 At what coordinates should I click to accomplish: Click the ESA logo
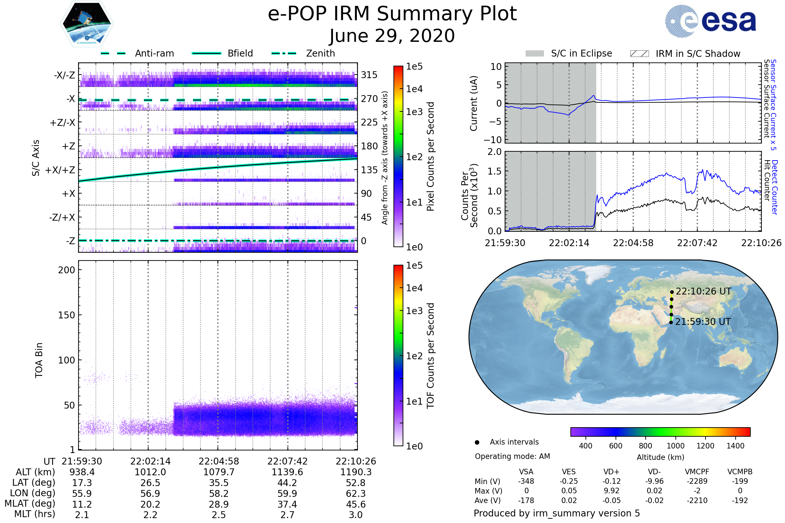tap(710, 21)
